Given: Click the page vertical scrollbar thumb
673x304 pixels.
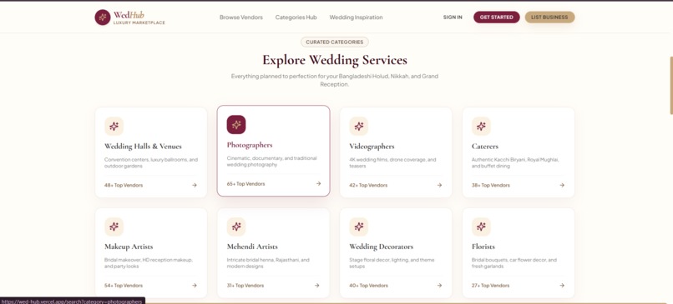Looking at the screenshot, I should pos(671,85).
